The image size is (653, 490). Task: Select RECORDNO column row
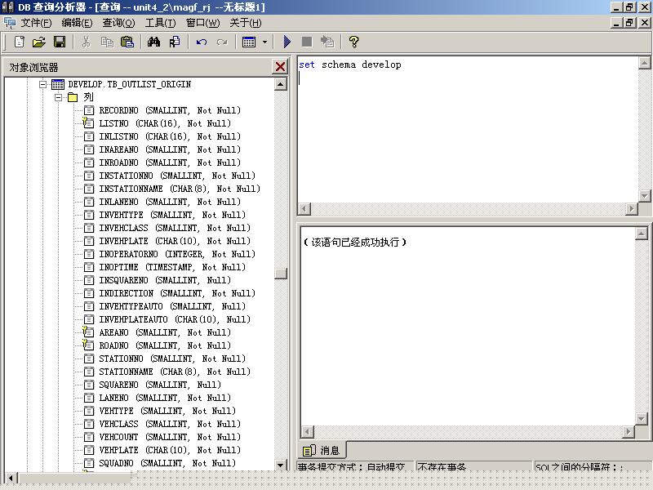click(x=170, y=110)
